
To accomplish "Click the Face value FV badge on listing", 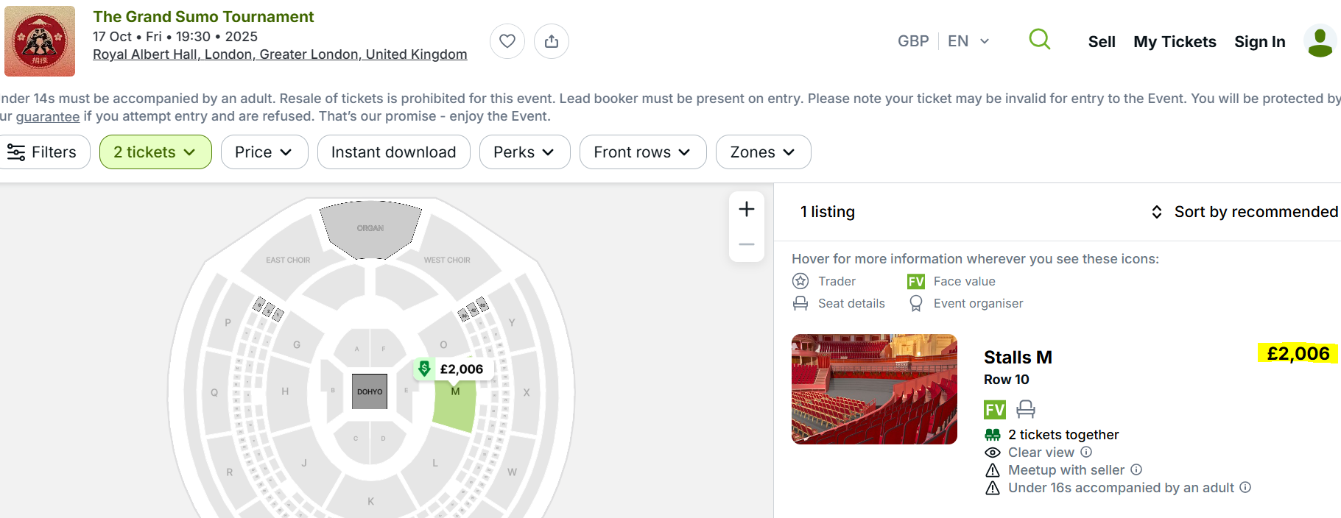I will click(994, 409).
